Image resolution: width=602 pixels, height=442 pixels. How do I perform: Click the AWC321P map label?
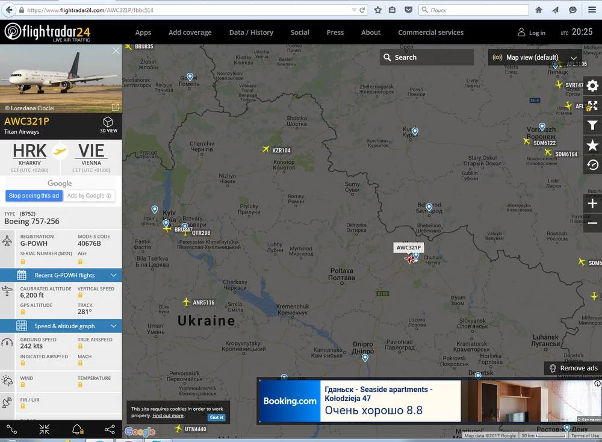(409, 247)
